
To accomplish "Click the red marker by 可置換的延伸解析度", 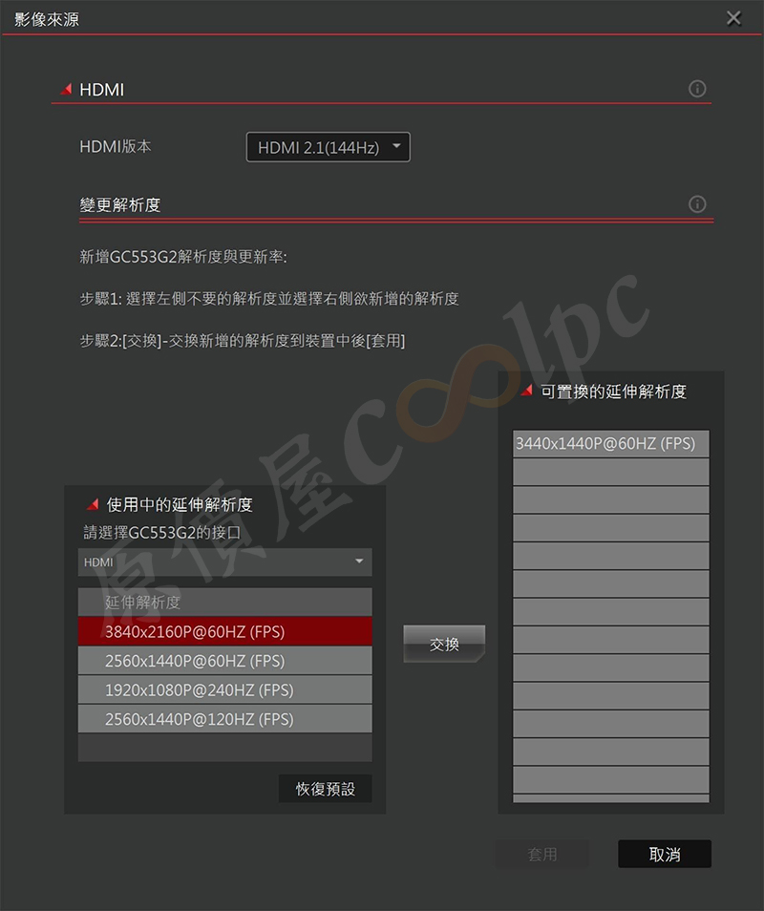I will [527, 390].
